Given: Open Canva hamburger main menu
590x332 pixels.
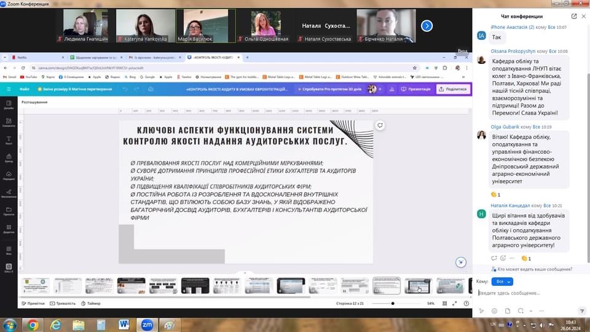Looking at the screenshot, I should pos(8,89).
